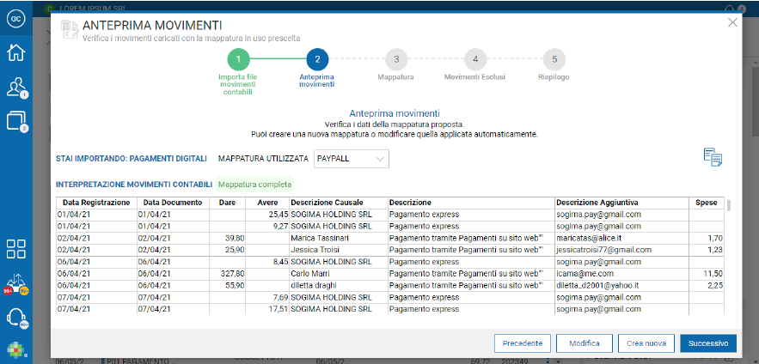
Task: Open the PAYPALL mappatura dropdown
Action: [352, 159]
